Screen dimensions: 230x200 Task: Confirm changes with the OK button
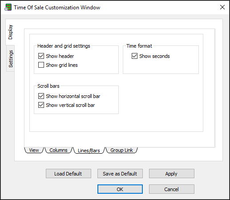[120, 189]
